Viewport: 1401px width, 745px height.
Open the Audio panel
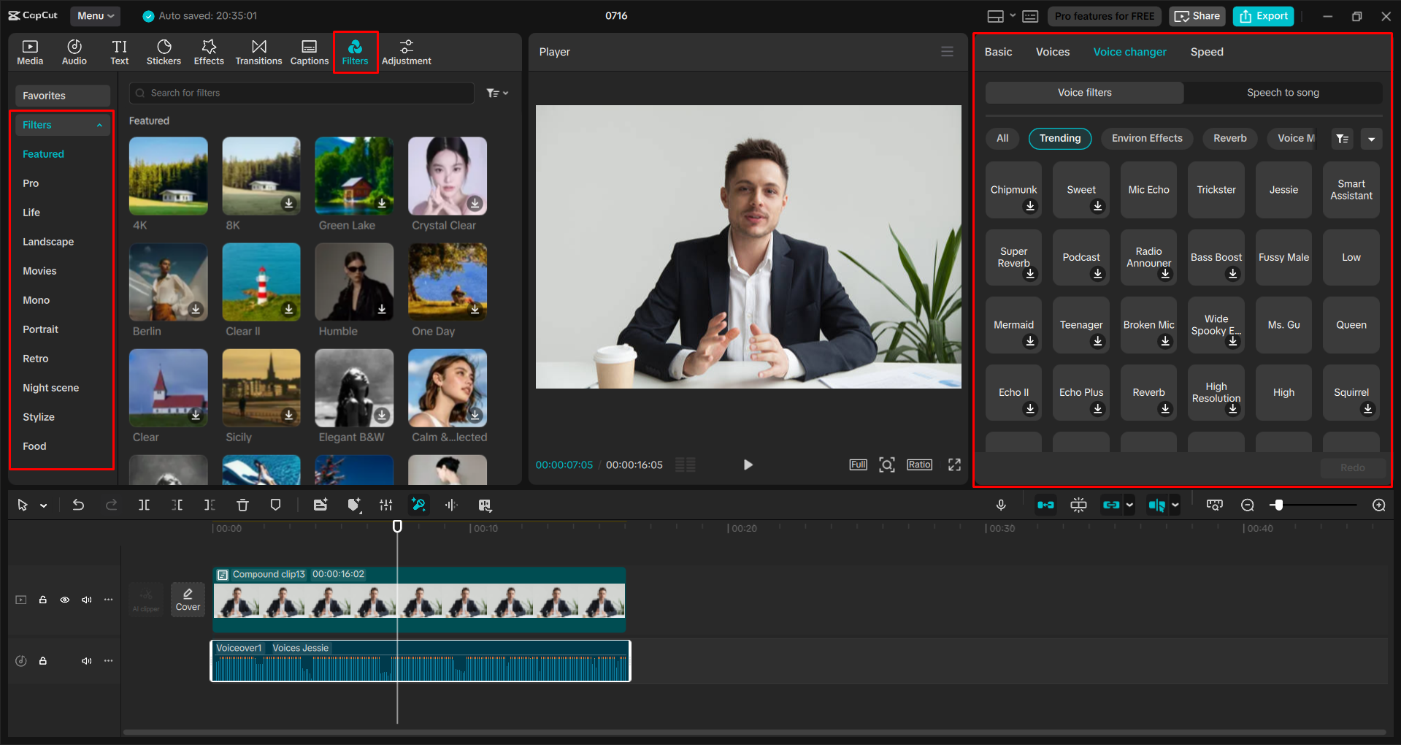click(74, 53)
